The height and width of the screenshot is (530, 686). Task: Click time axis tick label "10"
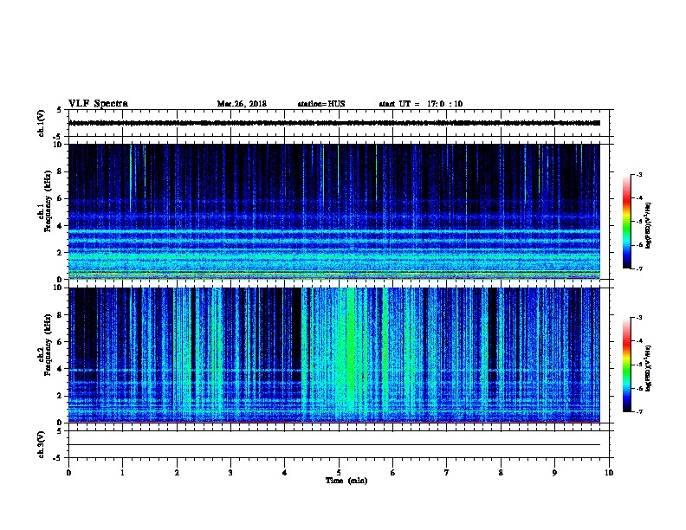click(x=609, y=472)
